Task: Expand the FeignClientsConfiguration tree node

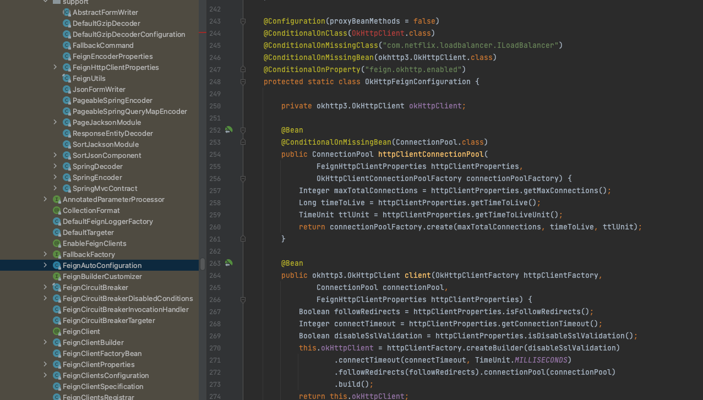Action: point(45,375)
